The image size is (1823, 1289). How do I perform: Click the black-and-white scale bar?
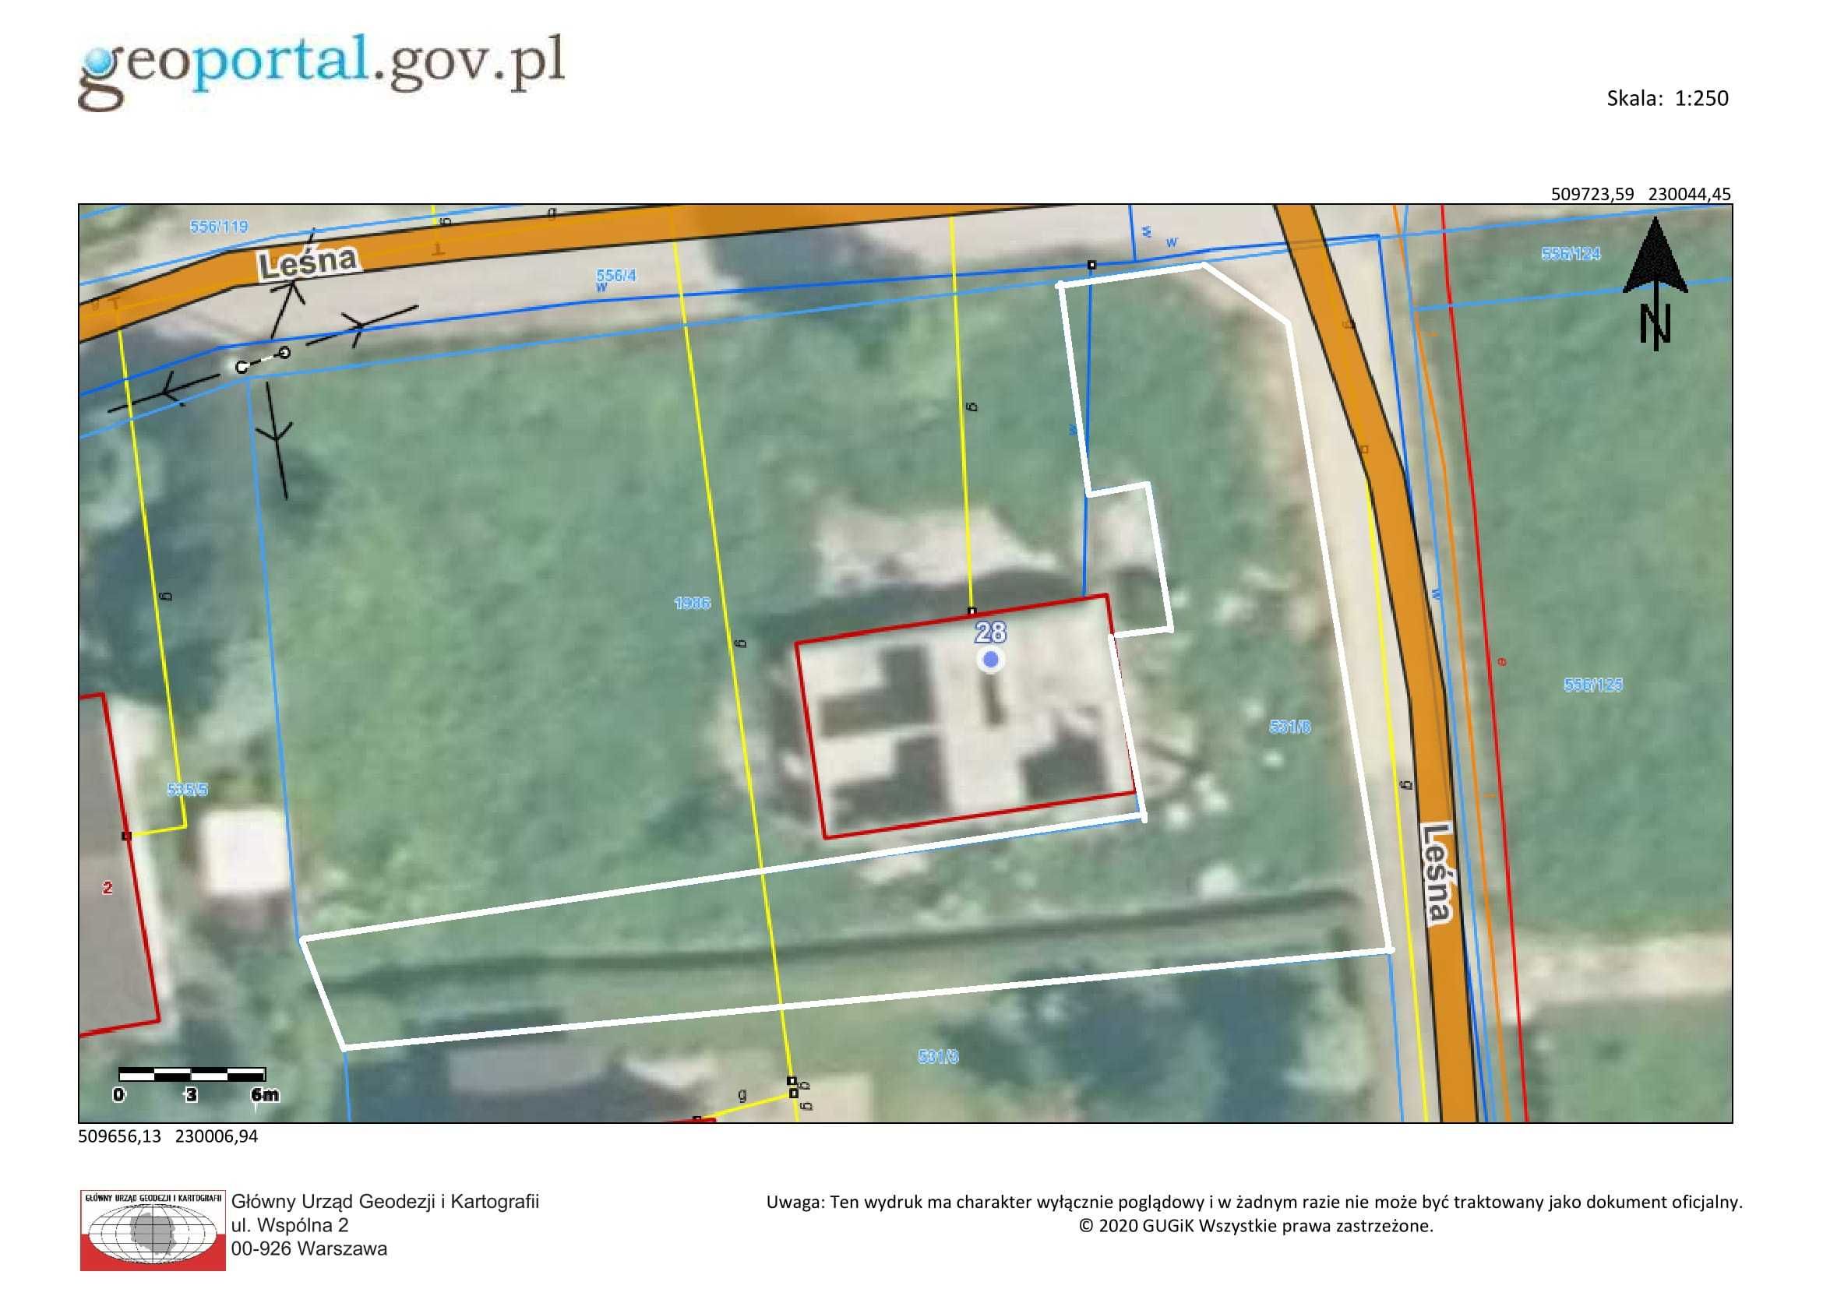[192, 1075]
